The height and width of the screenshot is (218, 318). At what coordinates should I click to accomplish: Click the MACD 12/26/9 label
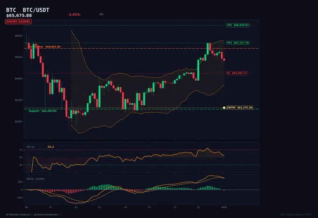[36, 179]
